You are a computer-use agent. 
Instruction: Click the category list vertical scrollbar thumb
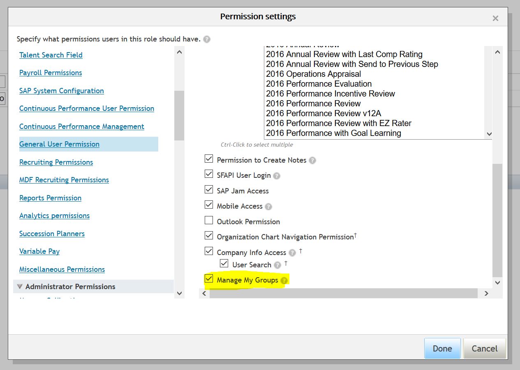(179, 115)
